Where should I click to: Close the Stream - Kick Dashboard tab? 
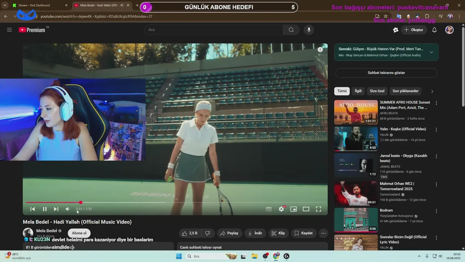(x=66, y=5)
